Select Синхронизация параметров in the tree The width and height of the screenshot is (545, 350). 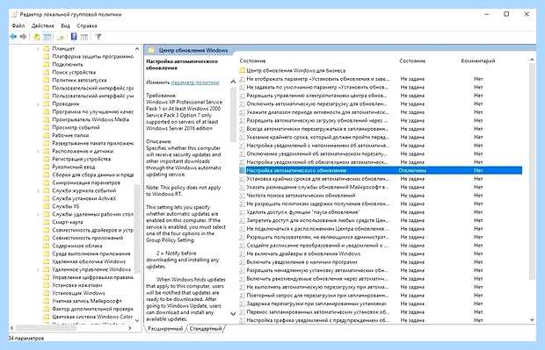pyautogui.click(x=86, y=182)
